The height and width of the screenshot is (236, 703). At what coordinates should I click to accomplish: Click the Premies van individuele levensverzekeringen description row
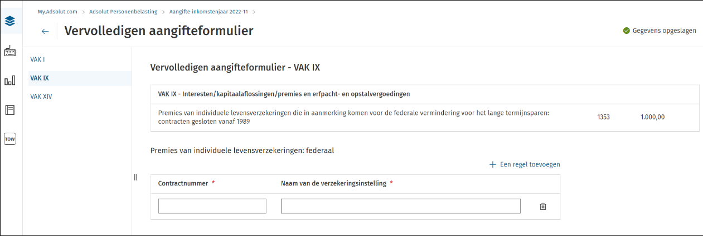[x=425, y=117]
